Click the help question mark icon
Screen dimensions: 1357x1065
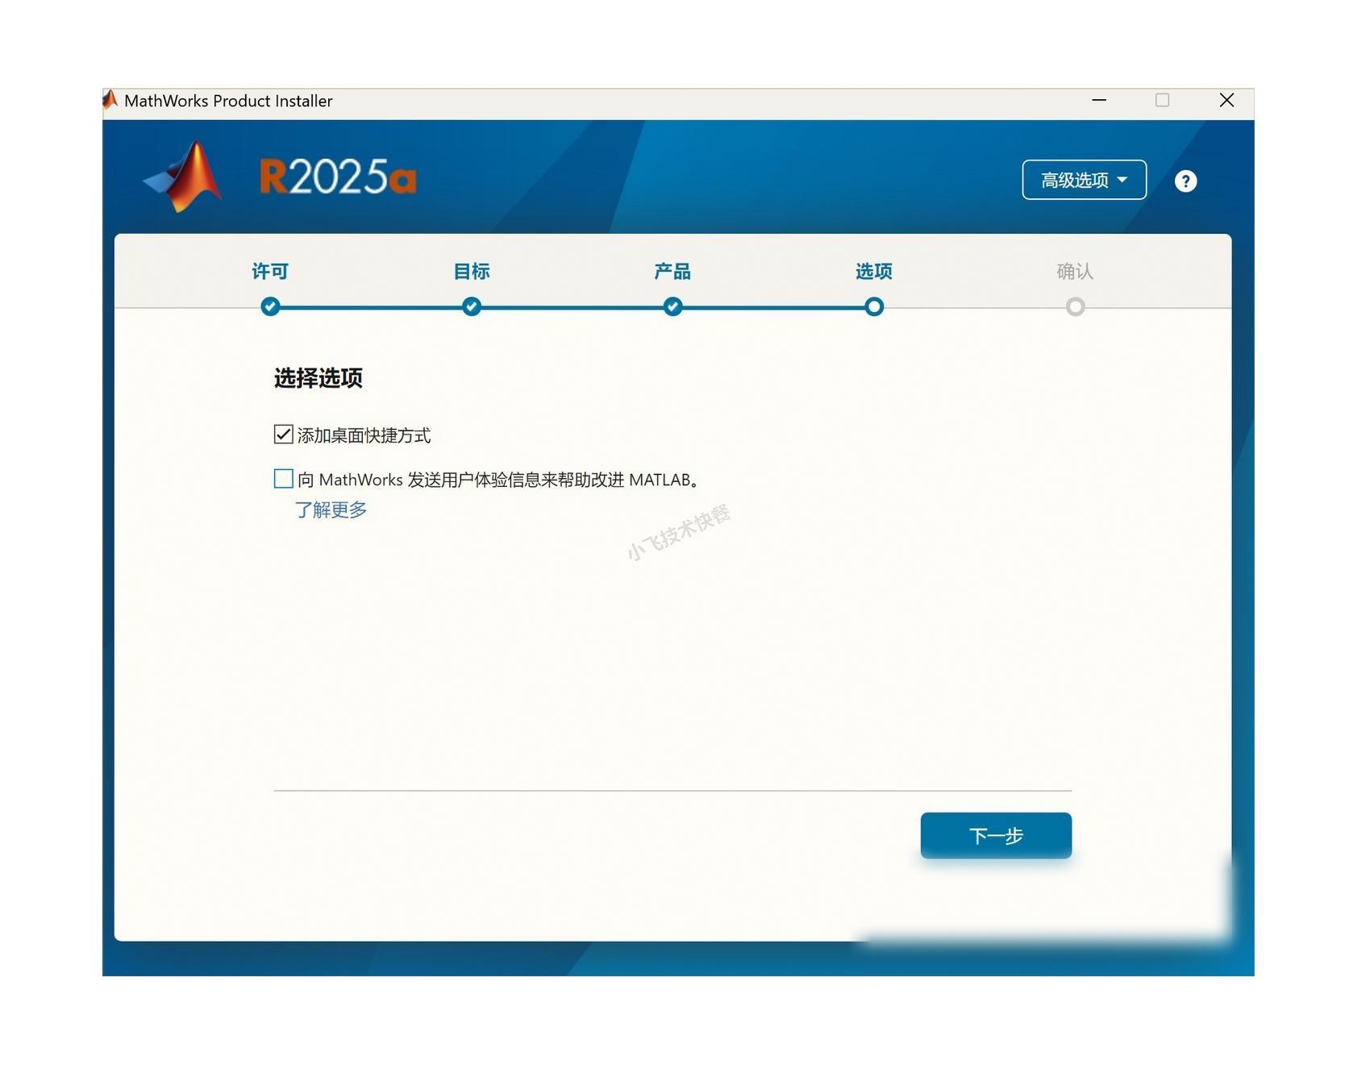click(x=1184, y=181)
